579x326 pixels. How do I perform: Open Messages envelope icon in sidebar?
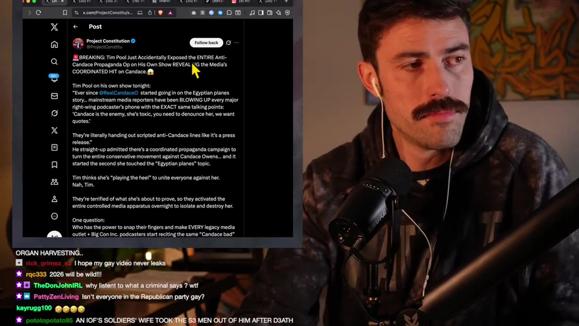click(54, 96)
